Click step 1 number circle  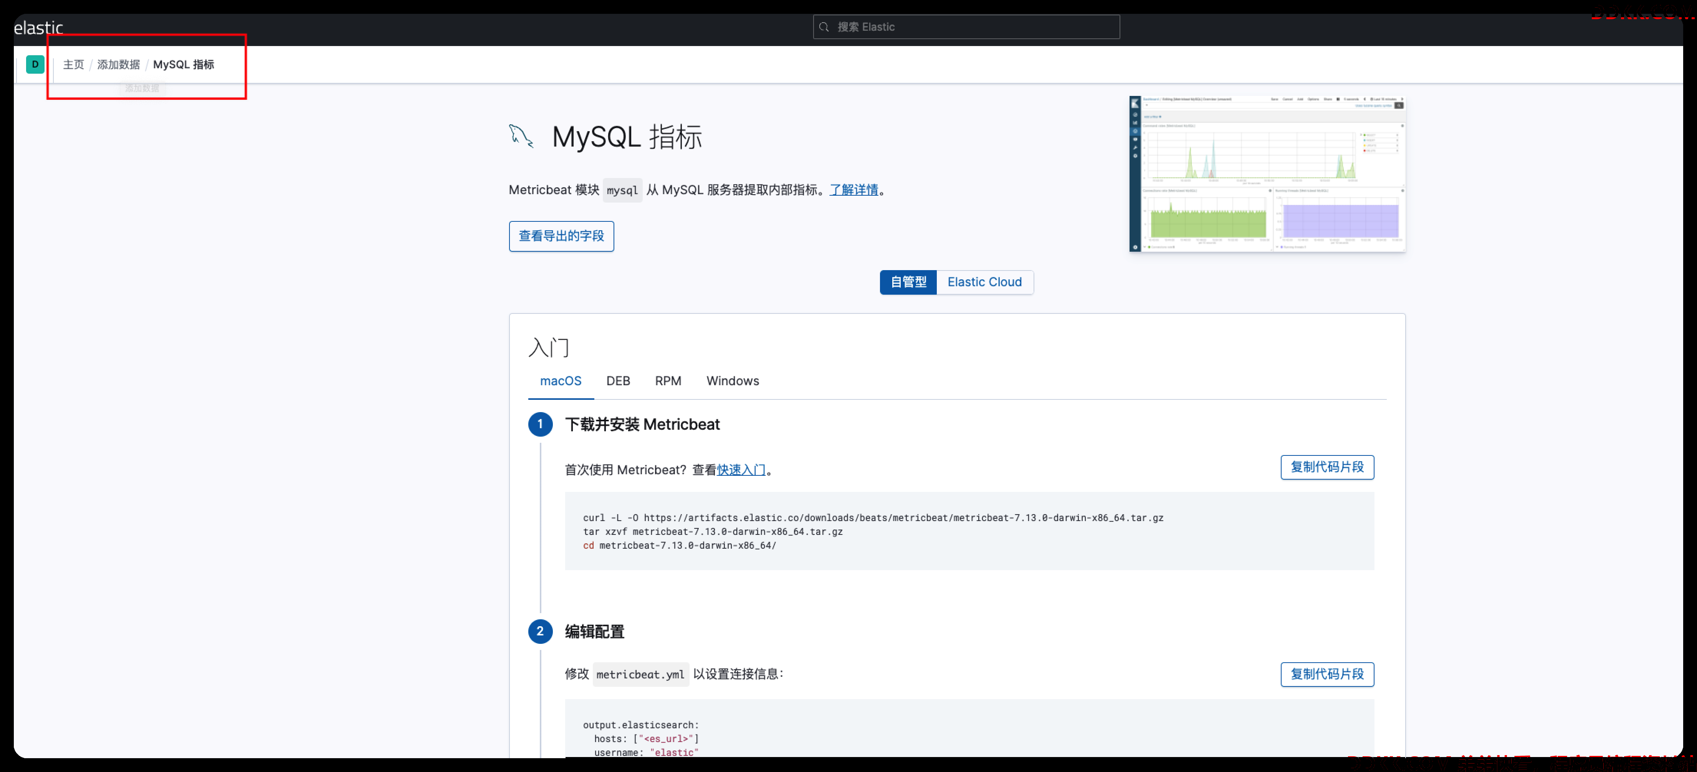click(540, 424)
